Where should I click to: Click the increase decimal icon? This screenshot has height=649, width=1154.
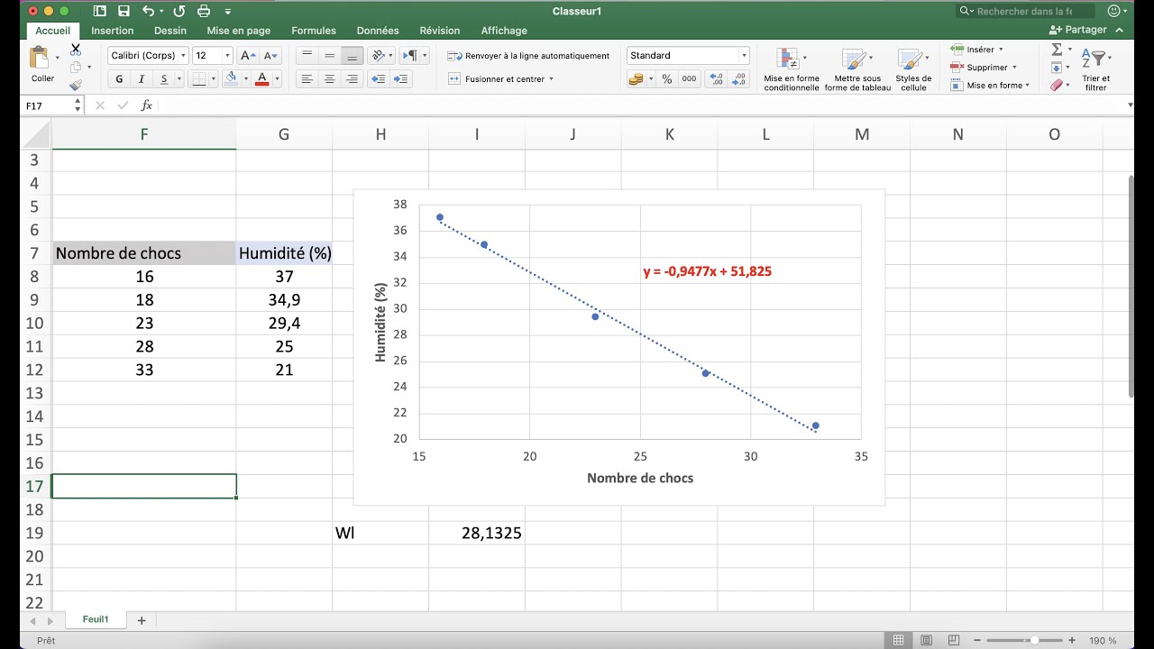[x=717, y=79]
